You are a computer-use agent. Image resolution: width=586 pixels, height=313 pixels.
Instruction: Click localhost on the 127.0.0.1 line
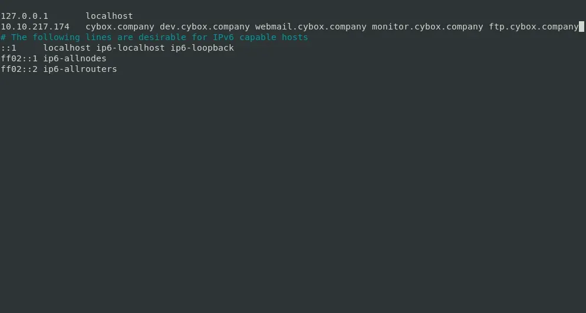(109, 16)
